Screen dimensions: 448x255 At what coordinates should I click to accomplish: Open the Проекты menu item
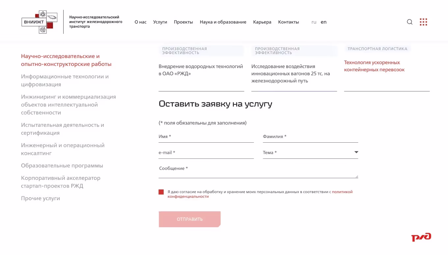click(183, 22)
